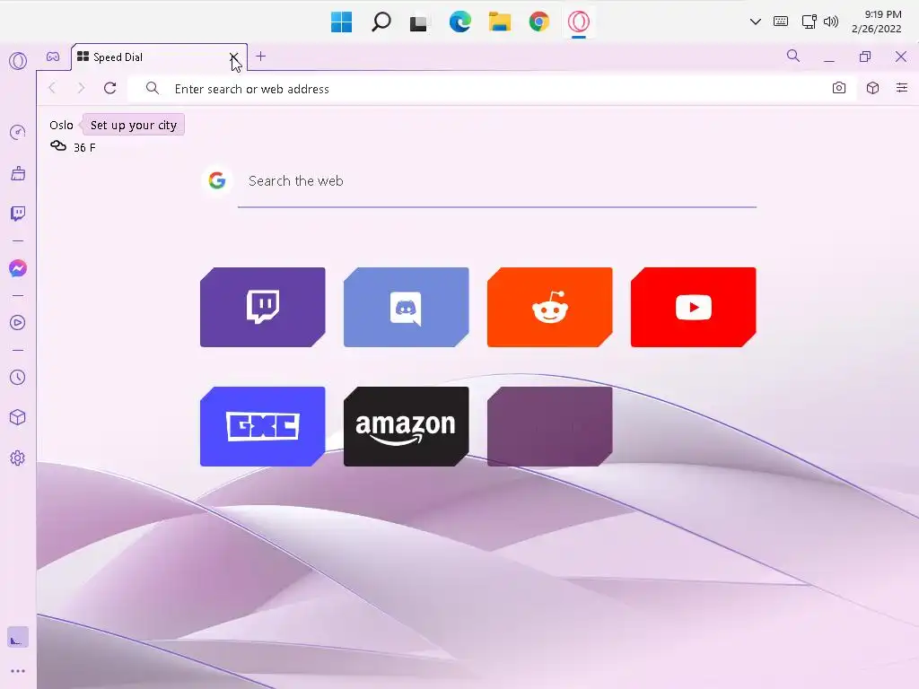The image size is (919, 689).
Task: Open sidebar three-dots setup menu
Action: coord(18,671)
